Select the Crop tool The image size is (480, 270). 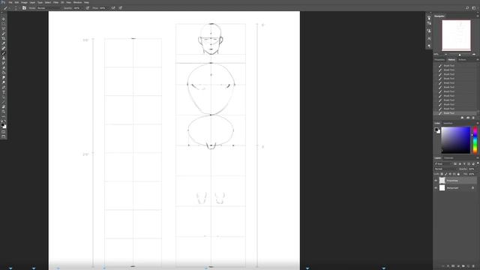coord(4,38)
